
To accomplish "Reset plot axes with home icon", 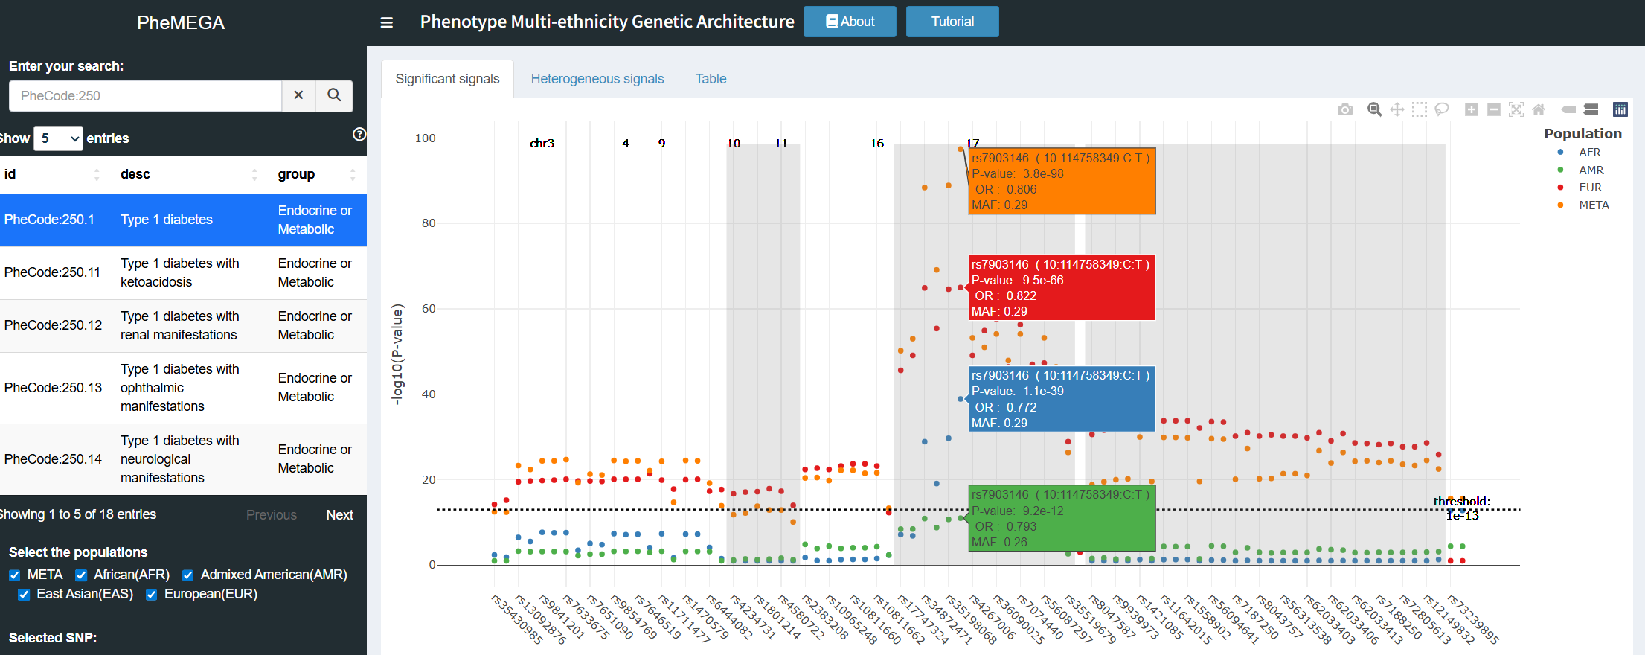I will tap(1539, 110).
